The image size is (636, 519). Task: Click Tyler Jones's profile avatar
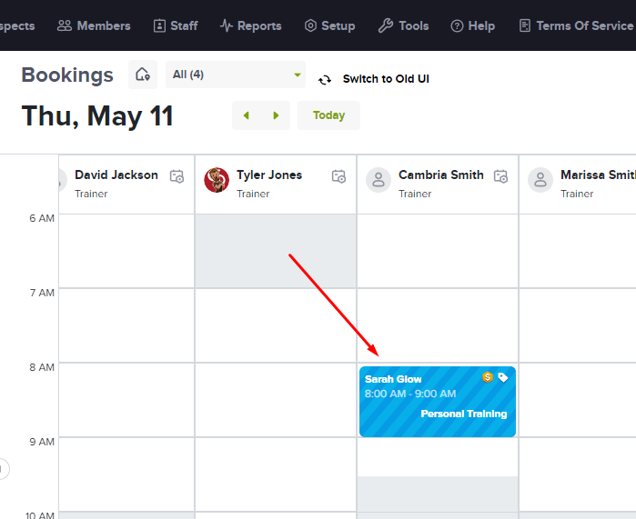pyautogui.click(x=217, y=180)
